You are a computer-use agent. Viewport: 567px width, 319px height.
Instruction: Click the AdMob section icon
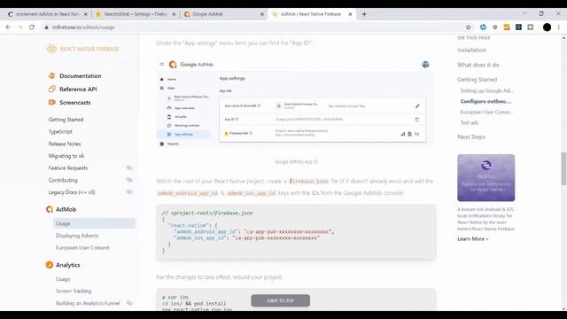50,209
